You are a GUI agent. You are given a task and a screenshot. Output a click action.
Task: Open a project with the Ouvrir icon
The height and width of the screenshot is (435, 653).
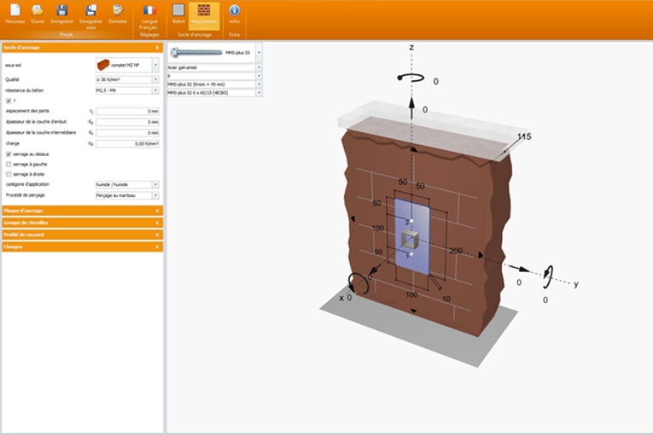37,11
